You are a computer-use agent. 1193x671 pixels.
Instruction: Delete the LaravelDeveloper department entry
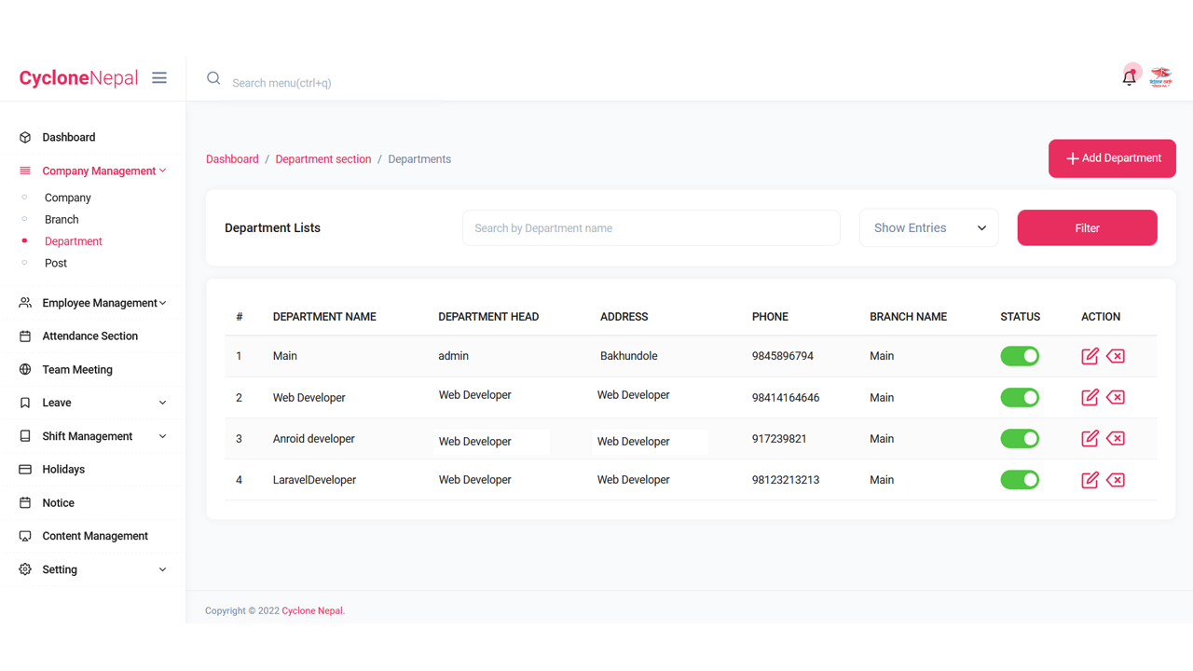point(1116,479)
